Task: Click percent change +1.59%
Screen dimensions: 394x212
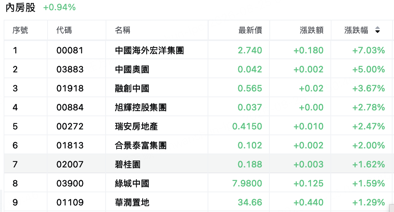Action: pos(369,183)
